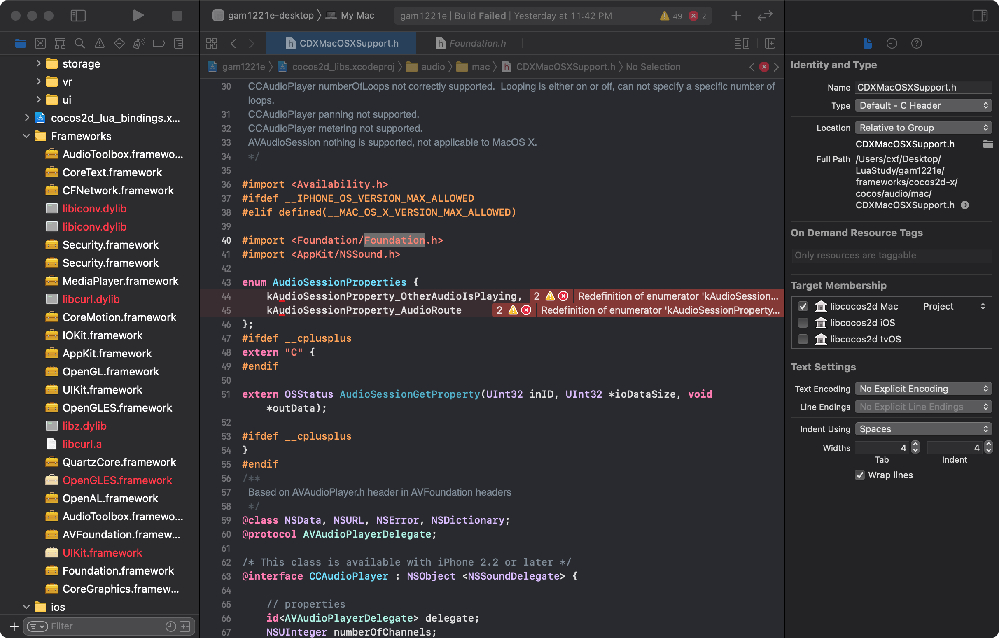The width and height of the screenshot is (999, 638).
Task: Toggle the Wrap lines checkbox
Action: [859, 475]
